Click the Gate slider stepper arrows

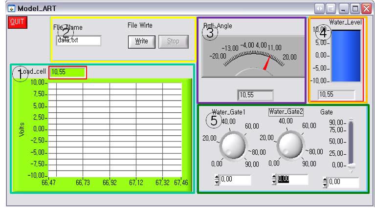325,183
